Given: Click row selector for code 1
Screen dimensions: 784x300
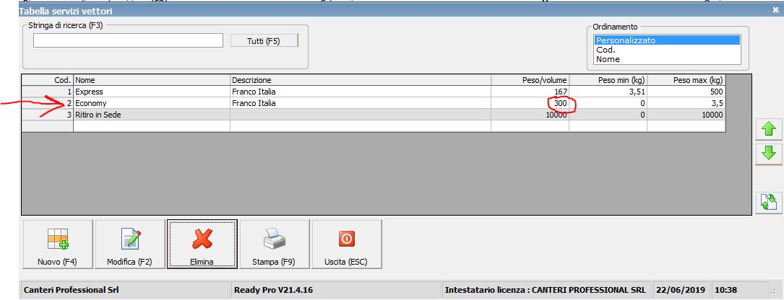Looking at the screenshot, I should 48,92.
